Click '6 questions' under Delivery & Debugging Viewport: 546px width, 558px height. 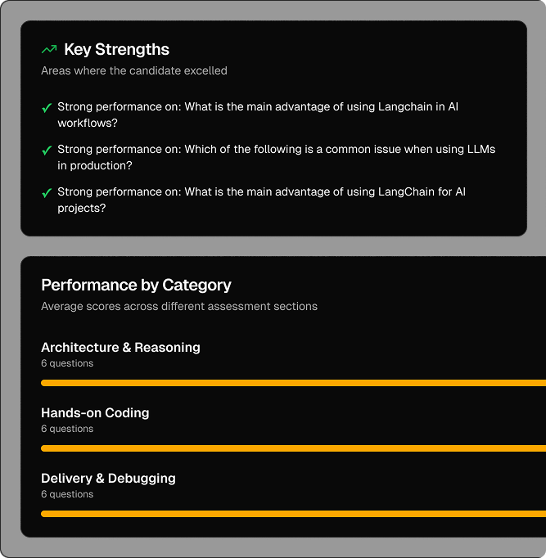[67, 494]
